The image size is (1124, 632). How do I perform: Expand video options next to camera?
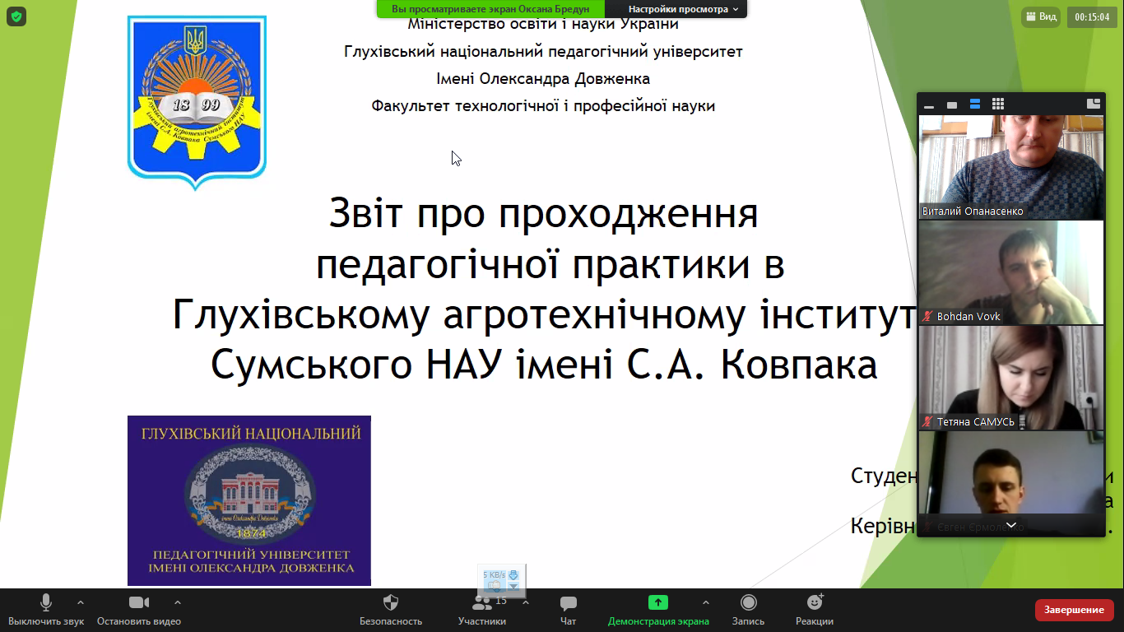click(178, 602)
